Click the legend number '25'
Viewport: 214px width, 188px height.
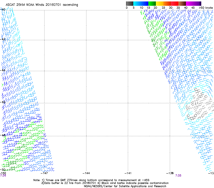point(163,8)
